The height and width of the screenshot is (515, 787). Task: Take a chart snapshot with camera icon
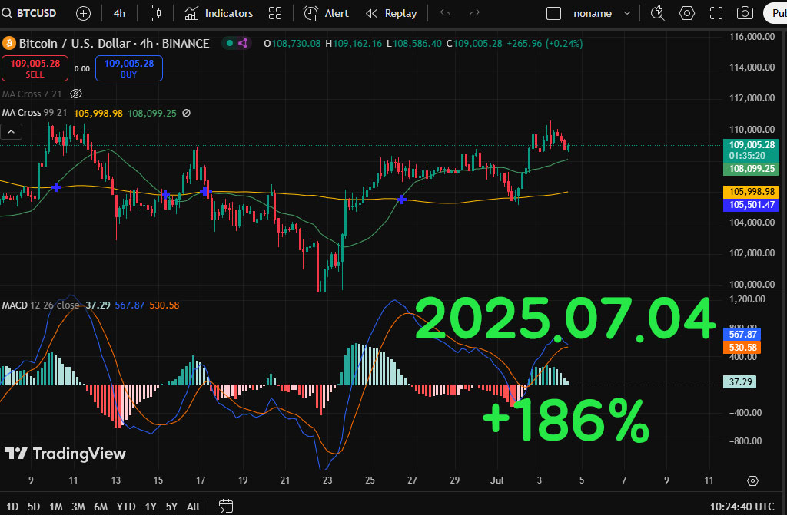click(x=745, y=14)
